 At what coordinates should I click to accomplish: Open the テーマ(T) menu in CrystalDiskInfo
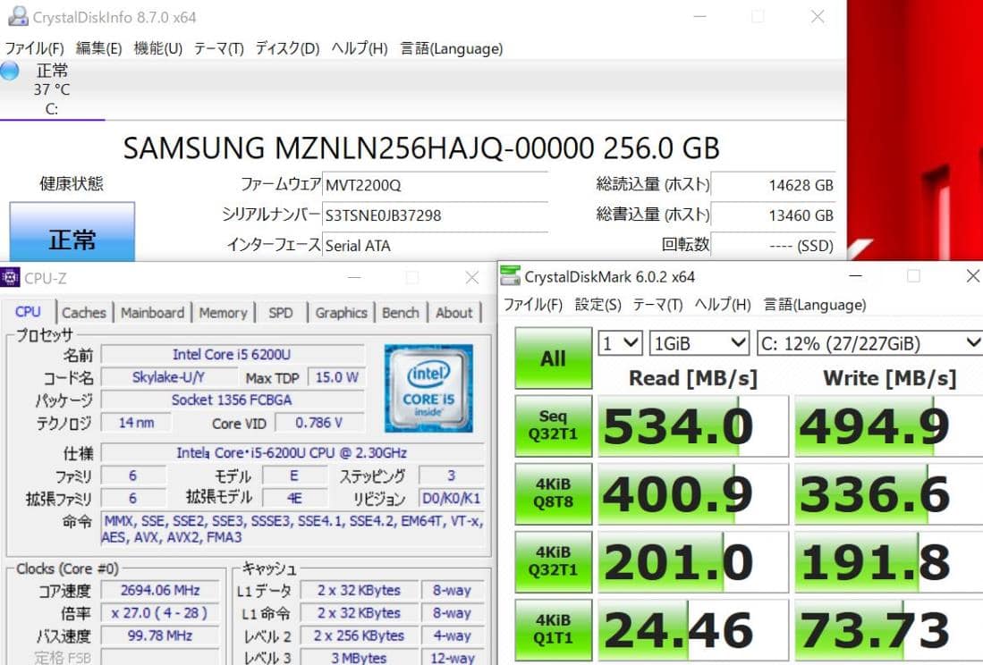[x=219, y=48]
